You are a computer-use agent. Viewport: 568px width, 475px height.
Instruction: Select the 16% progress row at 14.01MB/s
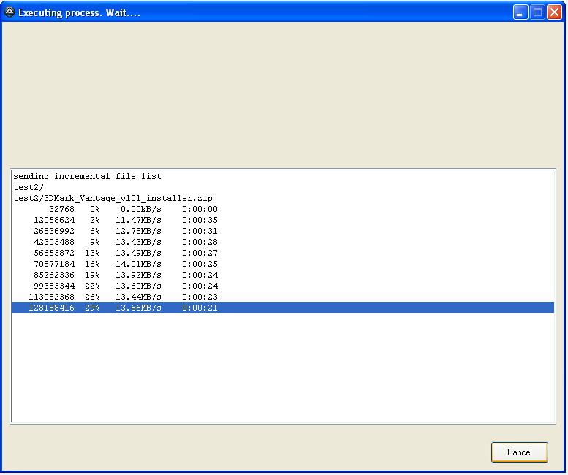(115, 265)
